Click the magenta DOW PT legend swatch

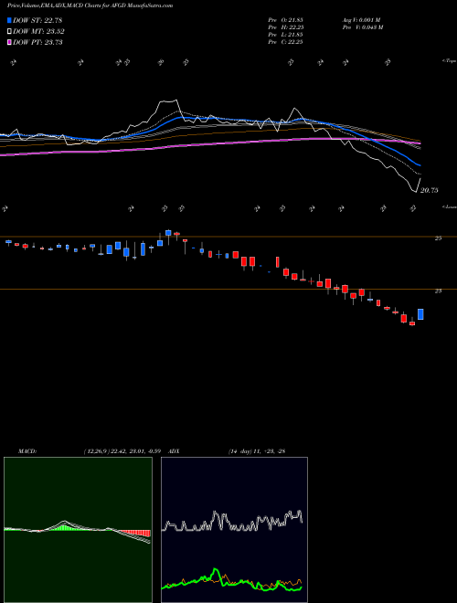[x=9, y=42]
